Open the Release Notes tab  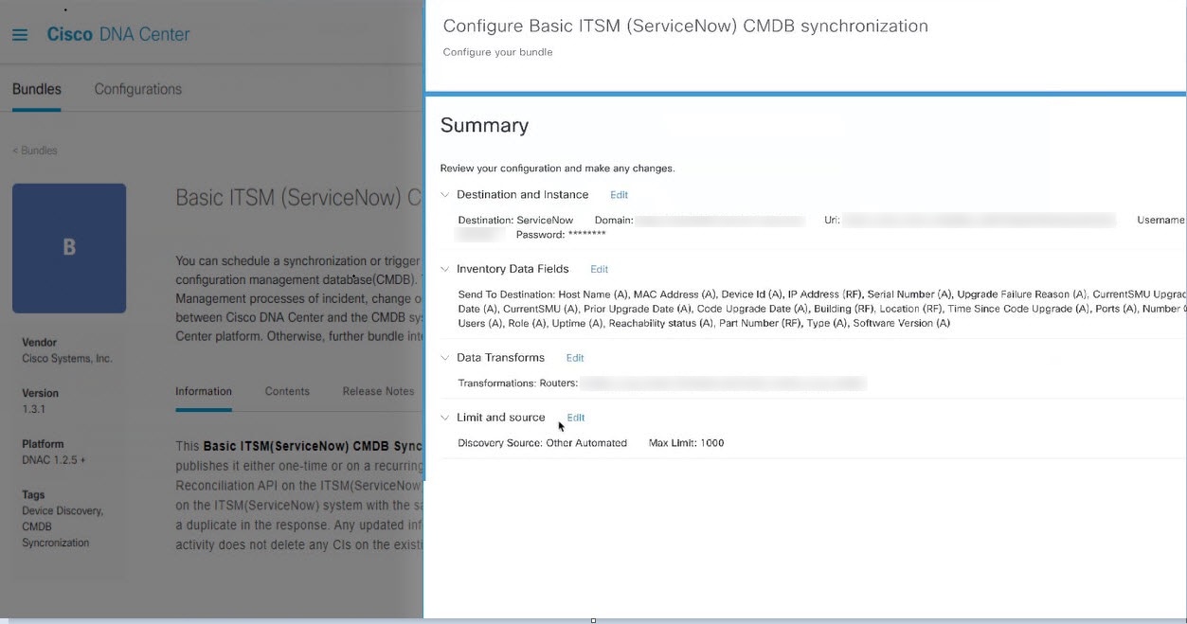click(378, 391)
